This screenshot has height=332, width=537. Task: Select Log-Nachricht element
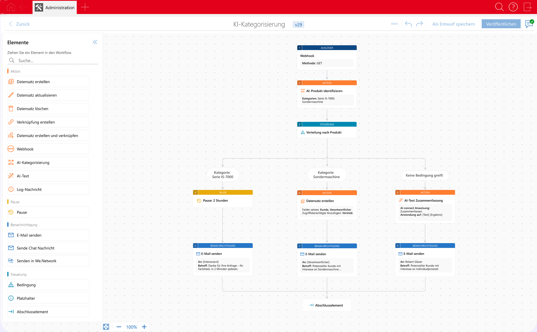[48, 189]
